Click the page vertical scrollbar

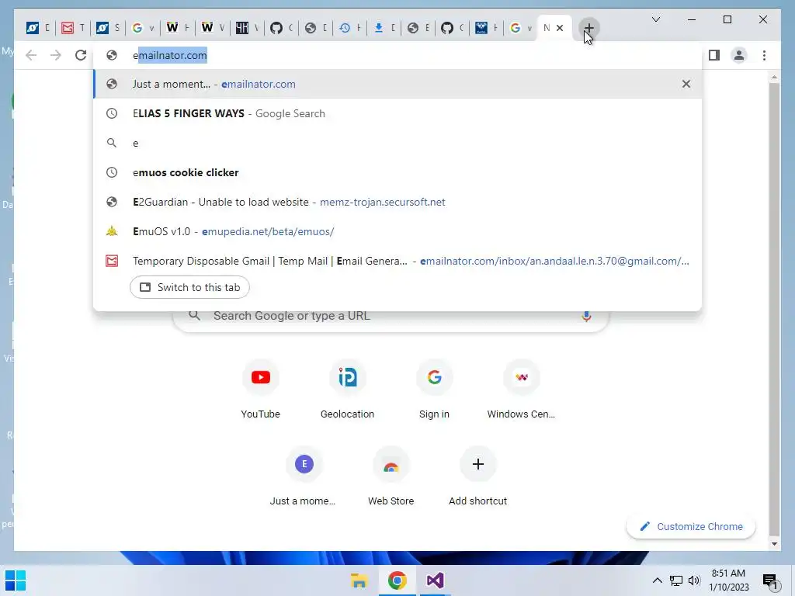click(x=774, y=308)
